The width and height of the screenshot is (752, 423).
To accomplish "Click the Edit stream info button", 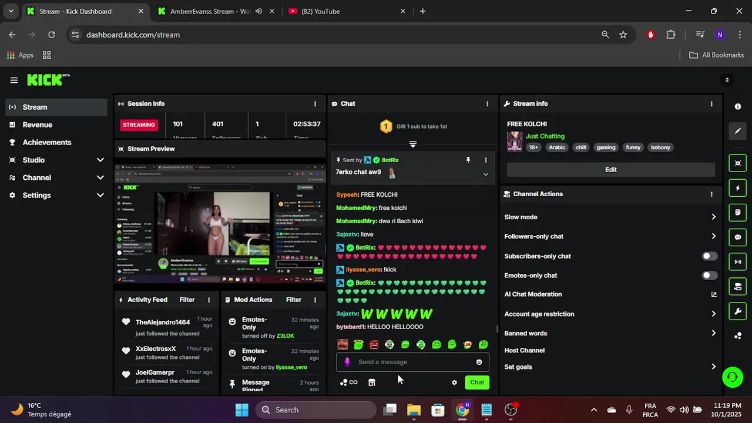I will (x=611, y=169).
